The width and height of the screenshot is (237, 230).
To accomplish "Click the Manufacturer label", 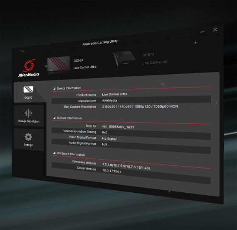I will [87, 101].
